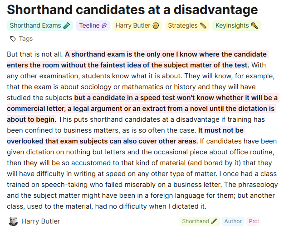Click the tag icon beside Tags
Screen dimensions: 284x229
tap(13, 39)
